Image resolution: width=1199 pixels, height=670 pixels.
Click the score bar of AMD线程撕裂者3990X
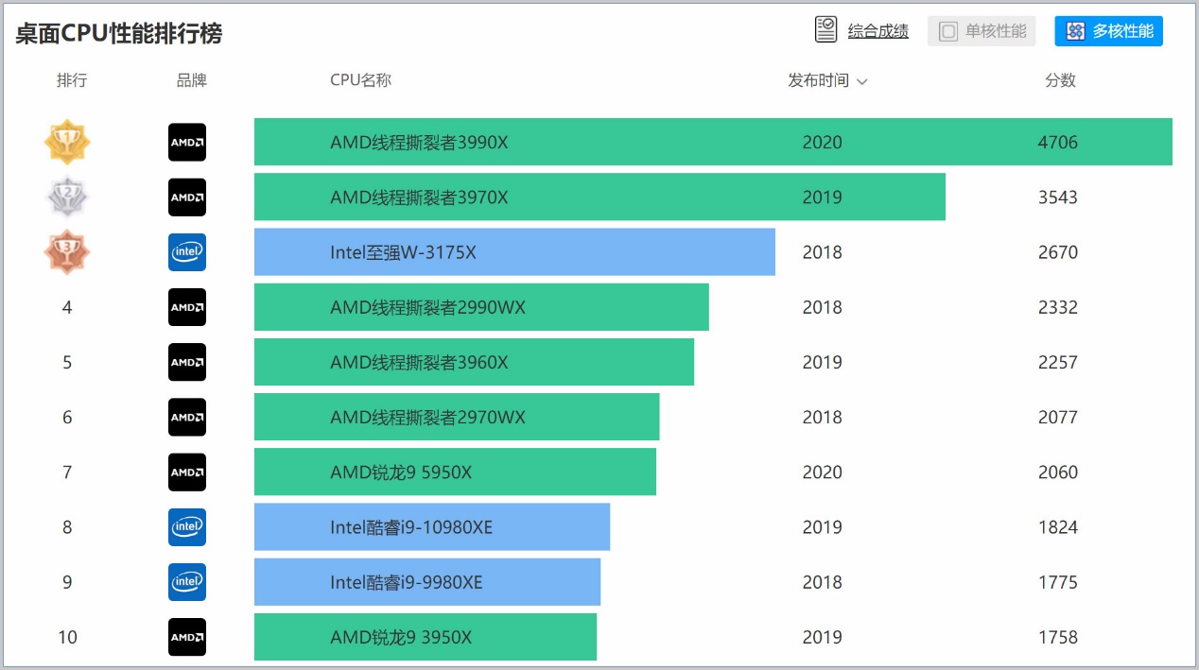coord(713,142)
